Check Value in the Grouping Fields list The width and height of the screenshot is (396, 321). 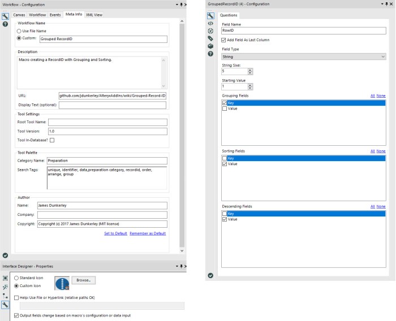(x=225, y=109)
